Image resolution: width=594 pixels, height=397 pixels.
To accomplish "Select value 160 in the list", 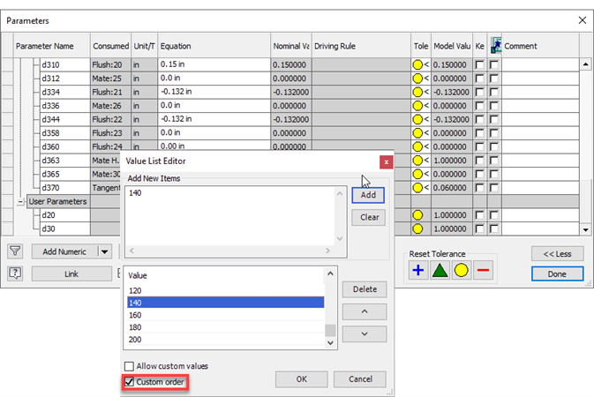I will (x=225, y=315).
